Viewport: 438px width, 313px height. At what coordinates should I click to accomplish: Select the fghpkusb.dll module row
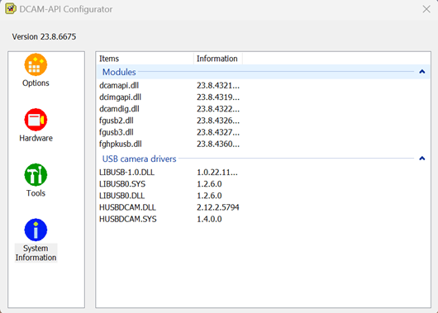[x=263, y=144]
